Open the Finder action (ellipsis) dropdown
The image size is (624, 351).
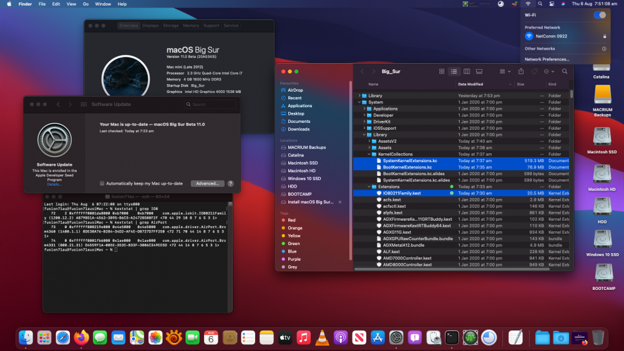pos(548,72)
